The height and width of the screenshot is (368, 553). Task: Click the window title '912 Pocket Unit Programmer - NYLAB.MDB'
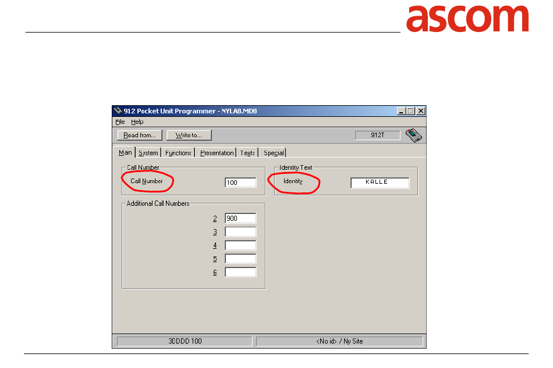pos(190,111)
